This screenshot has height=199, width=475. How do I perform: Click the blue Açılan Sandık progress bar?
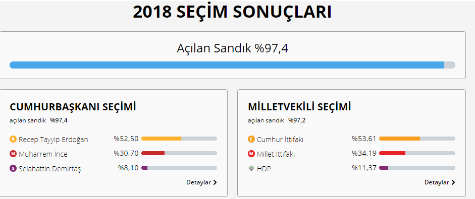[232, 65]
